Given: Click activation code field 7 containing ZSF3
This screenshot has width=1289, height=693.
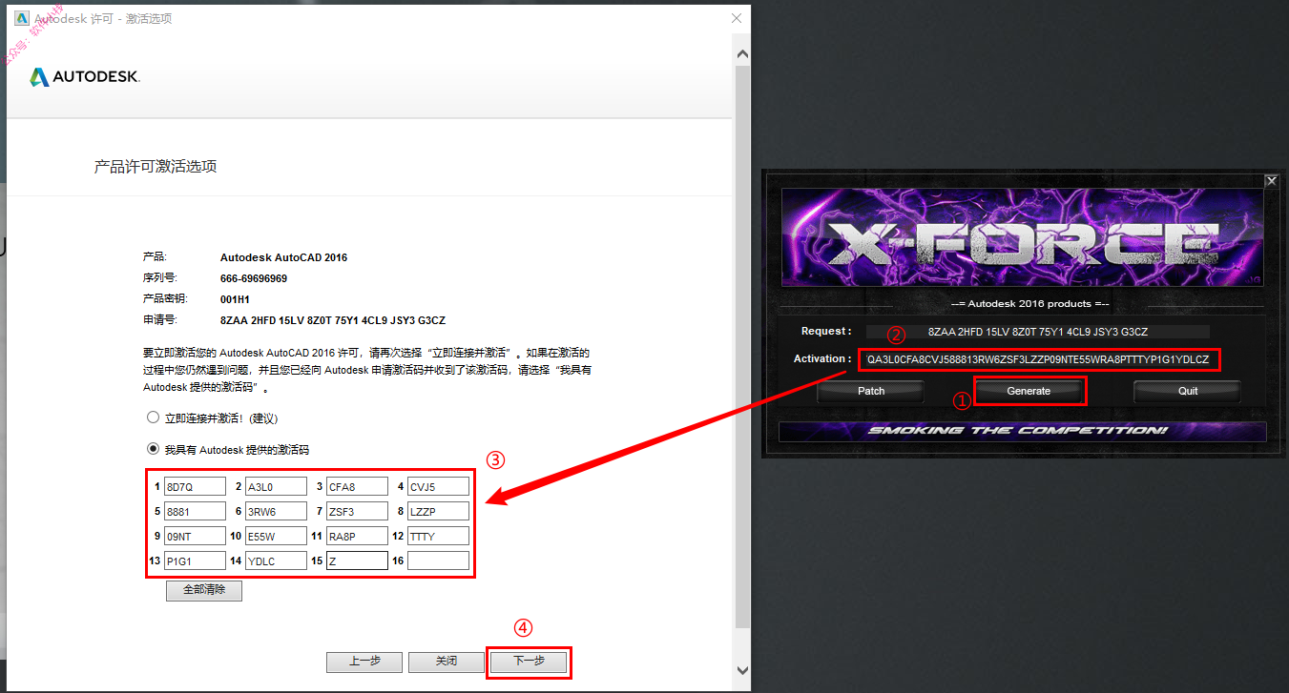Looking at the screenshot, I should [x=357, y=511].
